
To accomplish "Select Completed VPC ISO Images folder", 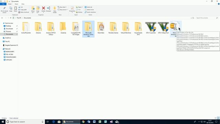I will point(76,29).
